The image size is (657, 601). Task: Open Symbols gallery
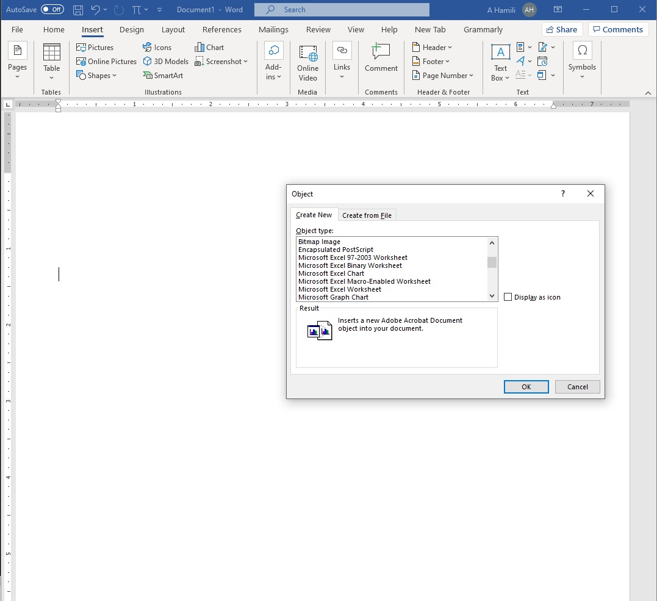(582, 61)
